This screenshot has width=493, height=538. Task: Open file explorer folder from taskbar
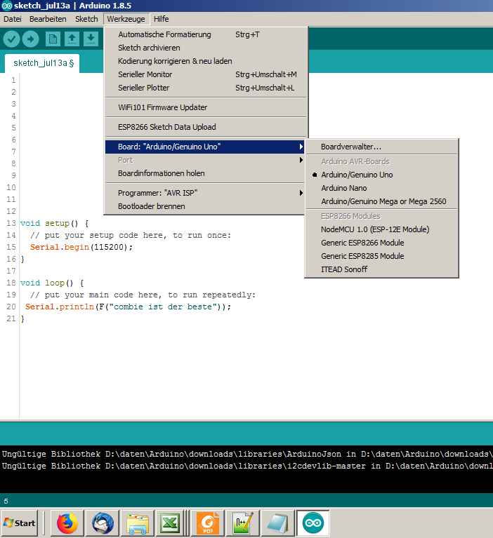pyautogui.click(x=138, y=523)
